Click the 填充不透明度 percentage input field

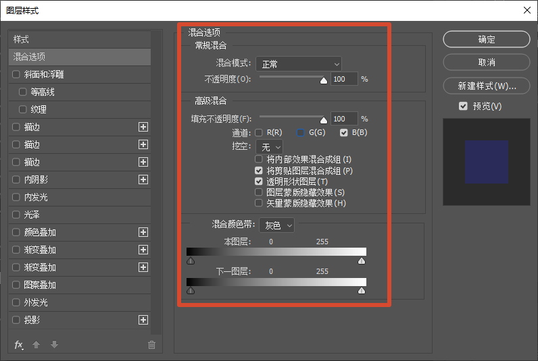pyautogui.click(x=344, y=119)
